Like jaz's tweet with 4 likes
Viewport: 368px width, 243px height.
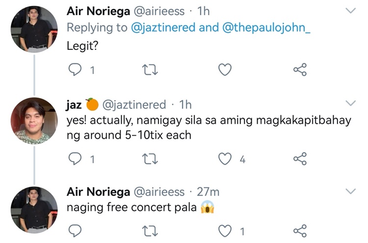pyautogui.click(x=225, y=159)
